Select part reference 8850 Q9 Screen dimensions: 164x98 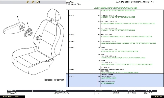click(72, 41)
